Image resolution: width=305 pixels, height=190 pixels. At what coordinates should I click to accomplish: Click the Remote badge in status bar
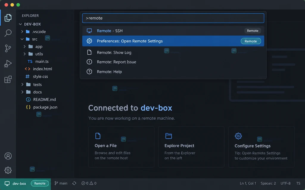40,183
